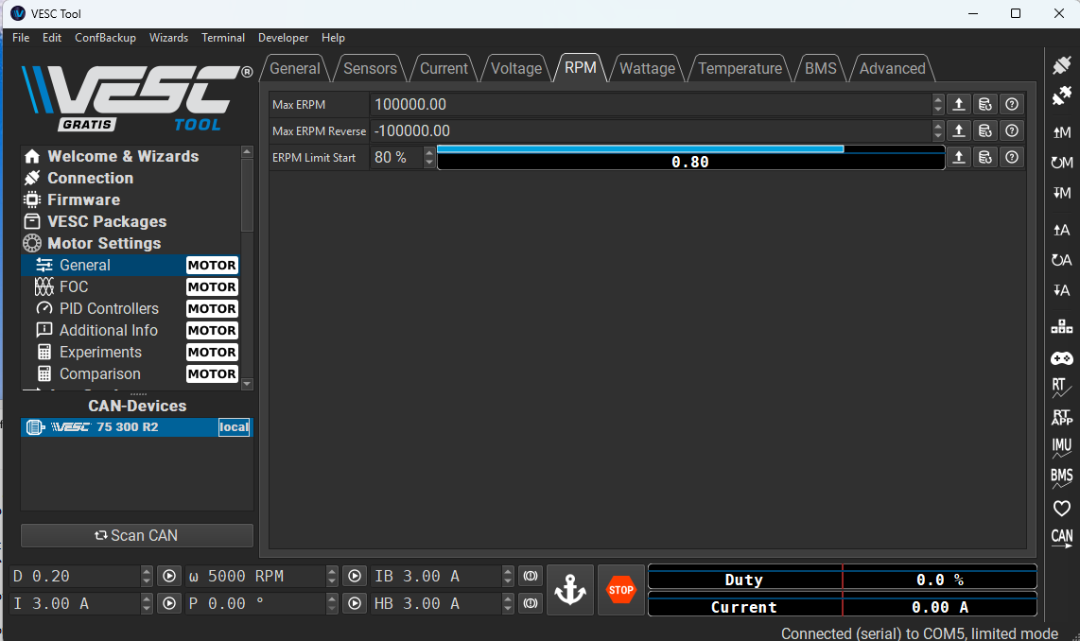Open the ConfBackup menu
Image resolution: width=1080 pixels, height=641 pixels.
point(105,38)
